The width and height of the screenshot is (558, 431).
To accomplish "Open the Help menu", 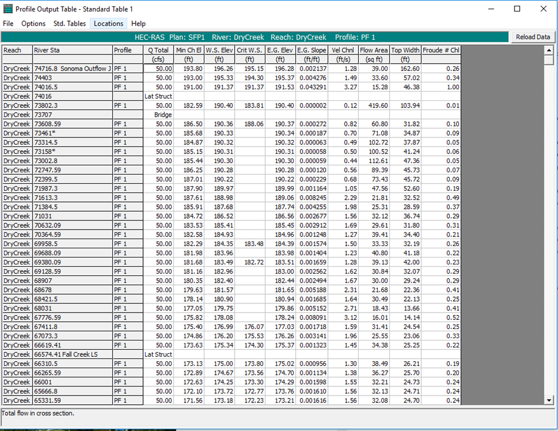I will point(138,23).
